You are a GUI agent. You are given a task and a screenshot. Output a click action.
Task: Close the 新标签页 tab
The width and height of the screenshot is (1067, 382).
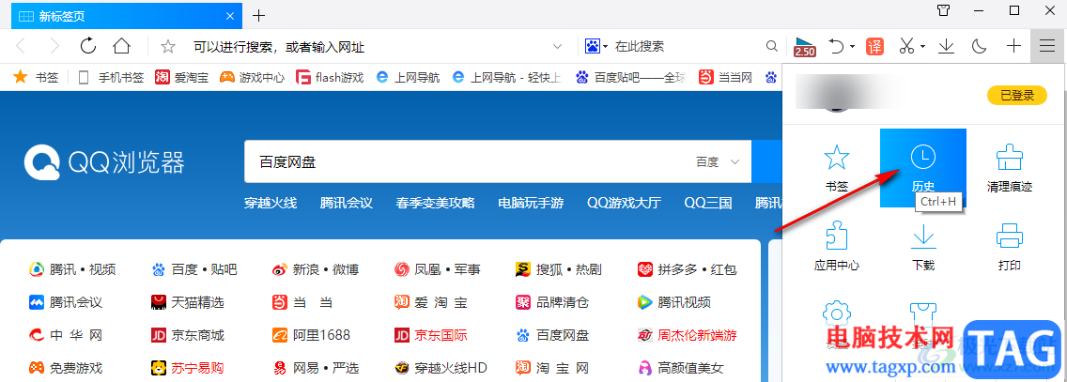click(230, 16)
